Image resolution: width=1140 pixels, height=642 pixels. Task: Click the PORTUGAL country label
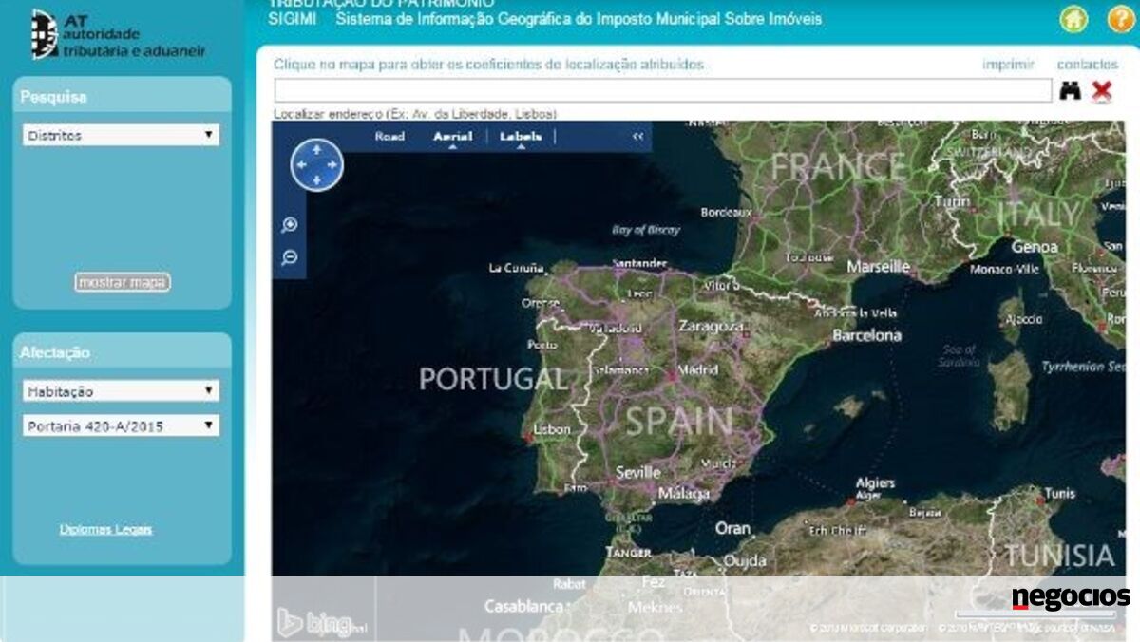click(x=493, y=379)
